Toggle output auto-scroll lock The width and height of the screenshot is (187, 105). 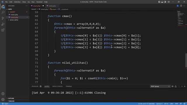coord(176,86)
